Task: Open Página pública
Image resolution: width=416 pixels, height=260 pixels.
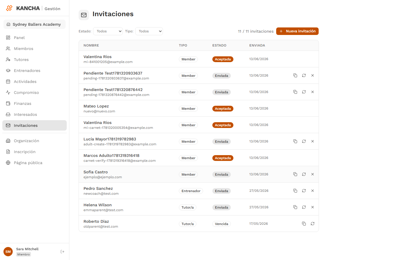Action: 34,163
